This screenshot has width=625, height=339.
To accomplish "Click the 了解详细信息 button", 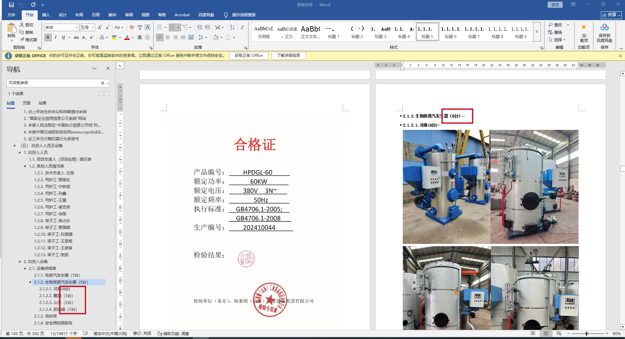I will [x=288, y=56].
